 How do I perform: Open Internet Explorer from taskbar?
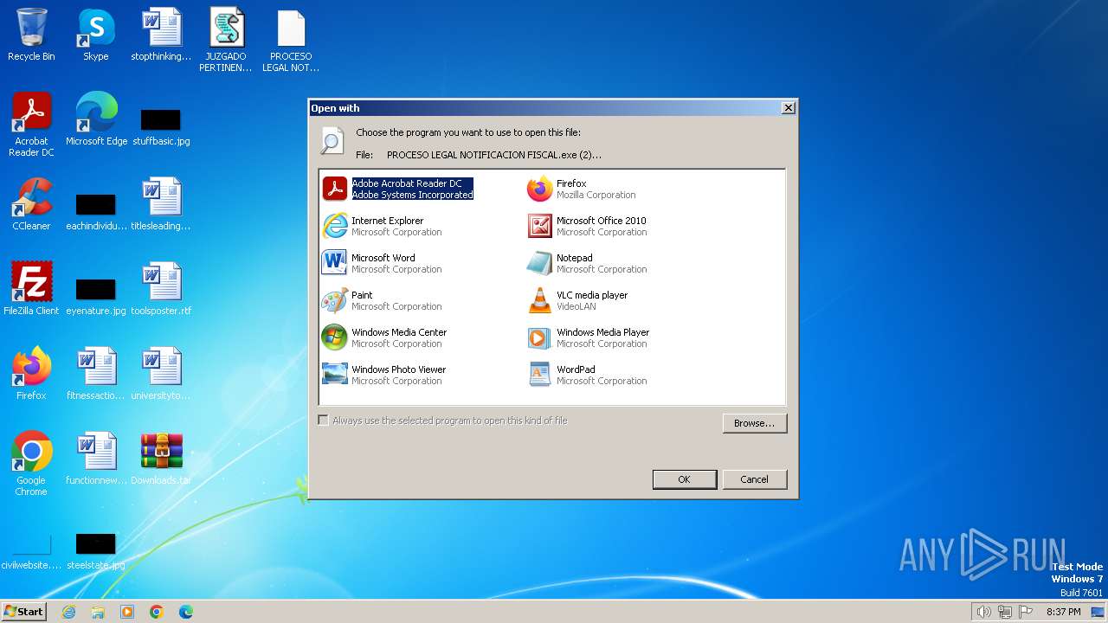point(68,612)
